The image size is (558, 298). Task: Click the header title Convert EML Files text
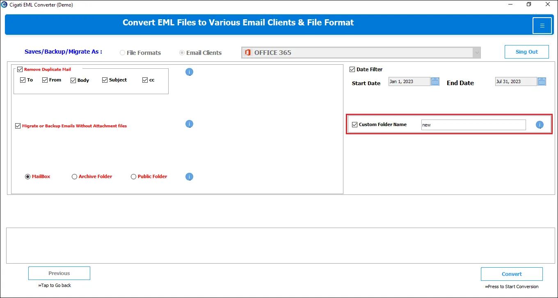pyautogui.click(x=238, y=23)
